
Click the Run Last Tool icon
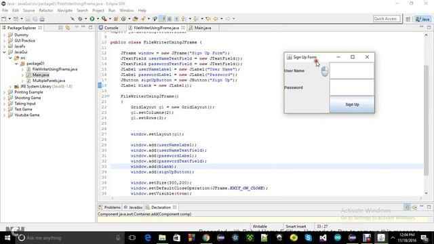tap(104, 18)
